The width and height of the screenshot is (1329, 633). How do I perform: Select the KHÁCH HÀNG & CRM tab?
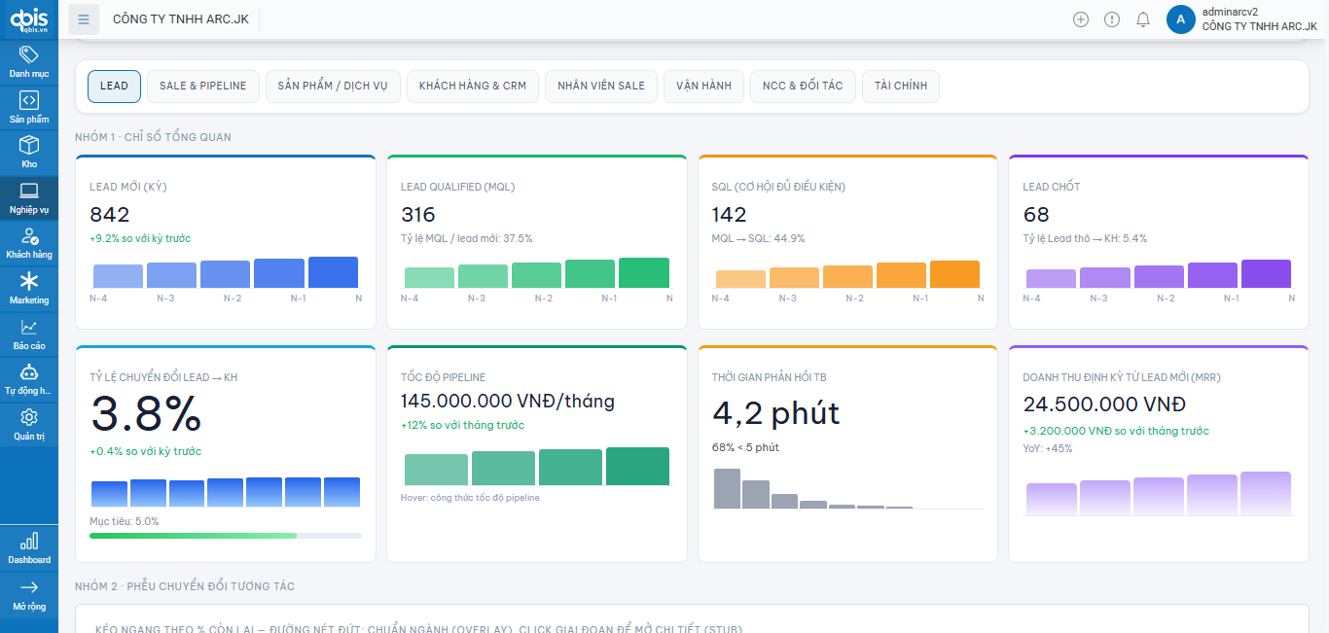point(473,86)
